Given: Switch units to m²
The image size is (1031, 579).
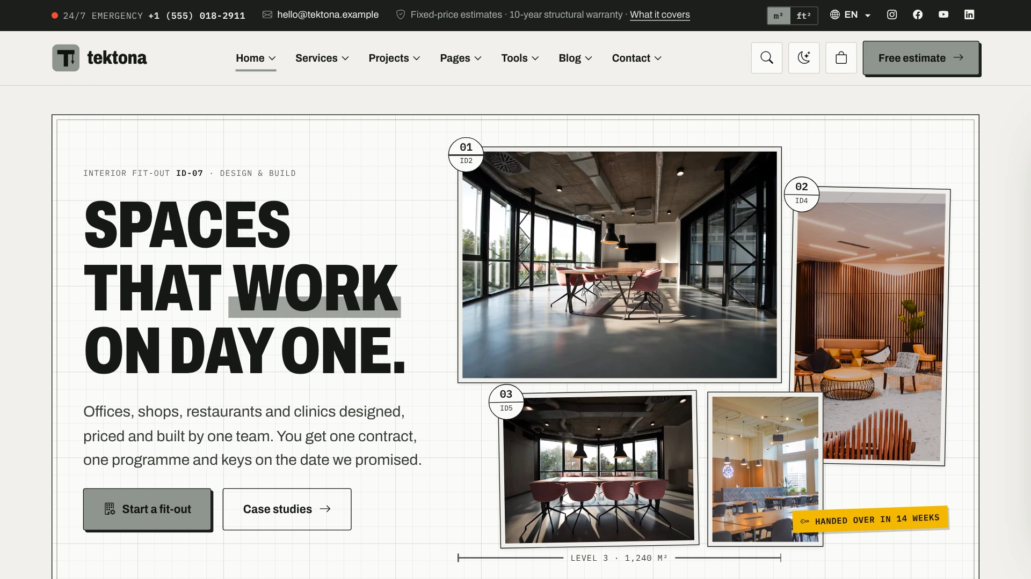Looking at the screenshot, I should (779, 16).
